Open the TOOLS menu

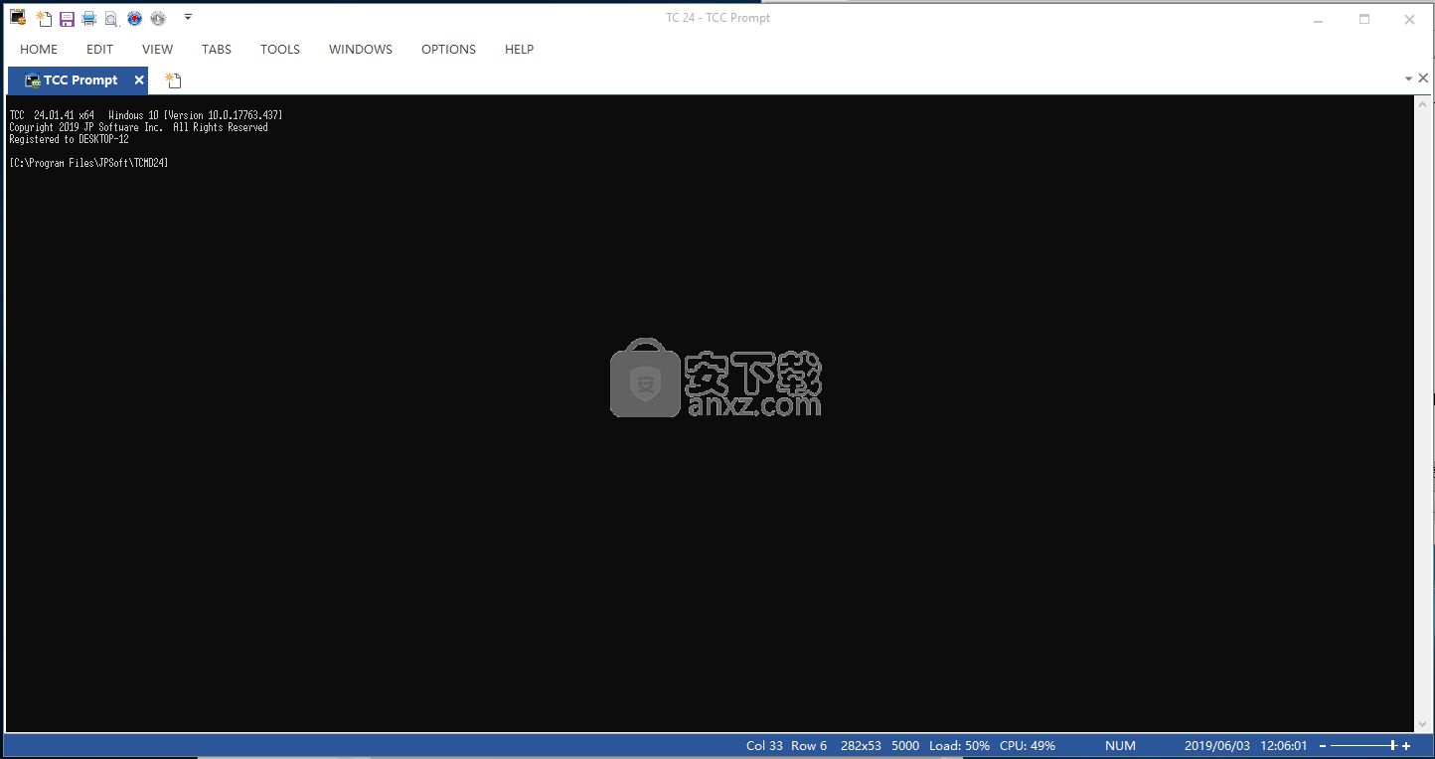click(280, 49)
